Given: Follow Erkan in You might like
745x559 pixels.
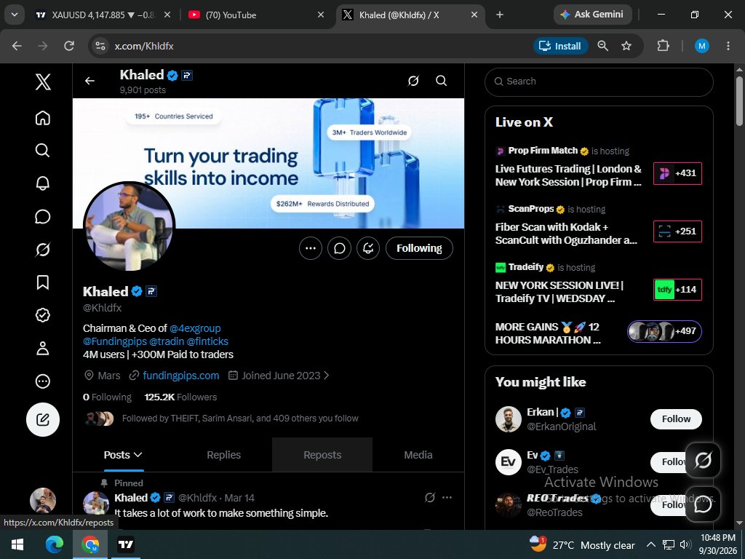Looking at the screenshot, I should click(x=676, y=419).
